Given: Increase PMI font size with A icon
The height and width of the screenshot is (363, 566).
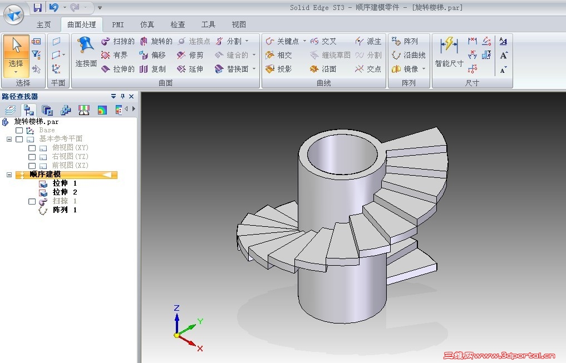Looking at the screenshot, I should [504, 55].
